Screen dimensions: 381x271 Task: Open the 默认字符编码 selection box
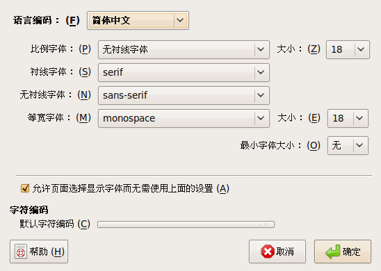(186, 224)
